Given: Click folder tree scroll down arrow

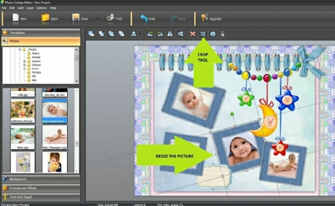Looking at the screenshot, I should pyautogui.click(x=76, y=81).
